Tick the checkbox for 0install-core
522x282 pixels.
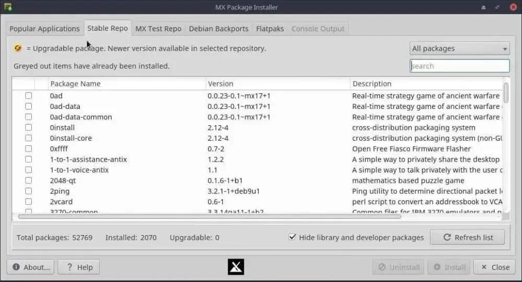click(x=29, y=138)
